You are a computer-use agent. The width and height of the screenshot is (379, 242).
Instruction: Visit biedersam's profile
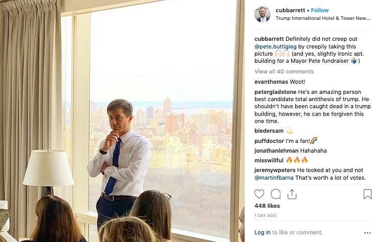click(269, 131)
